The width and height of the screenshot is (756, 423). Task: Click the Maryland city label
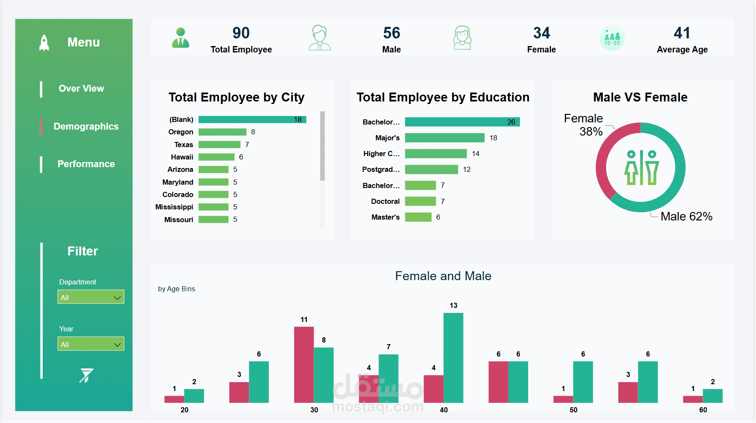[x=178, y=182]
